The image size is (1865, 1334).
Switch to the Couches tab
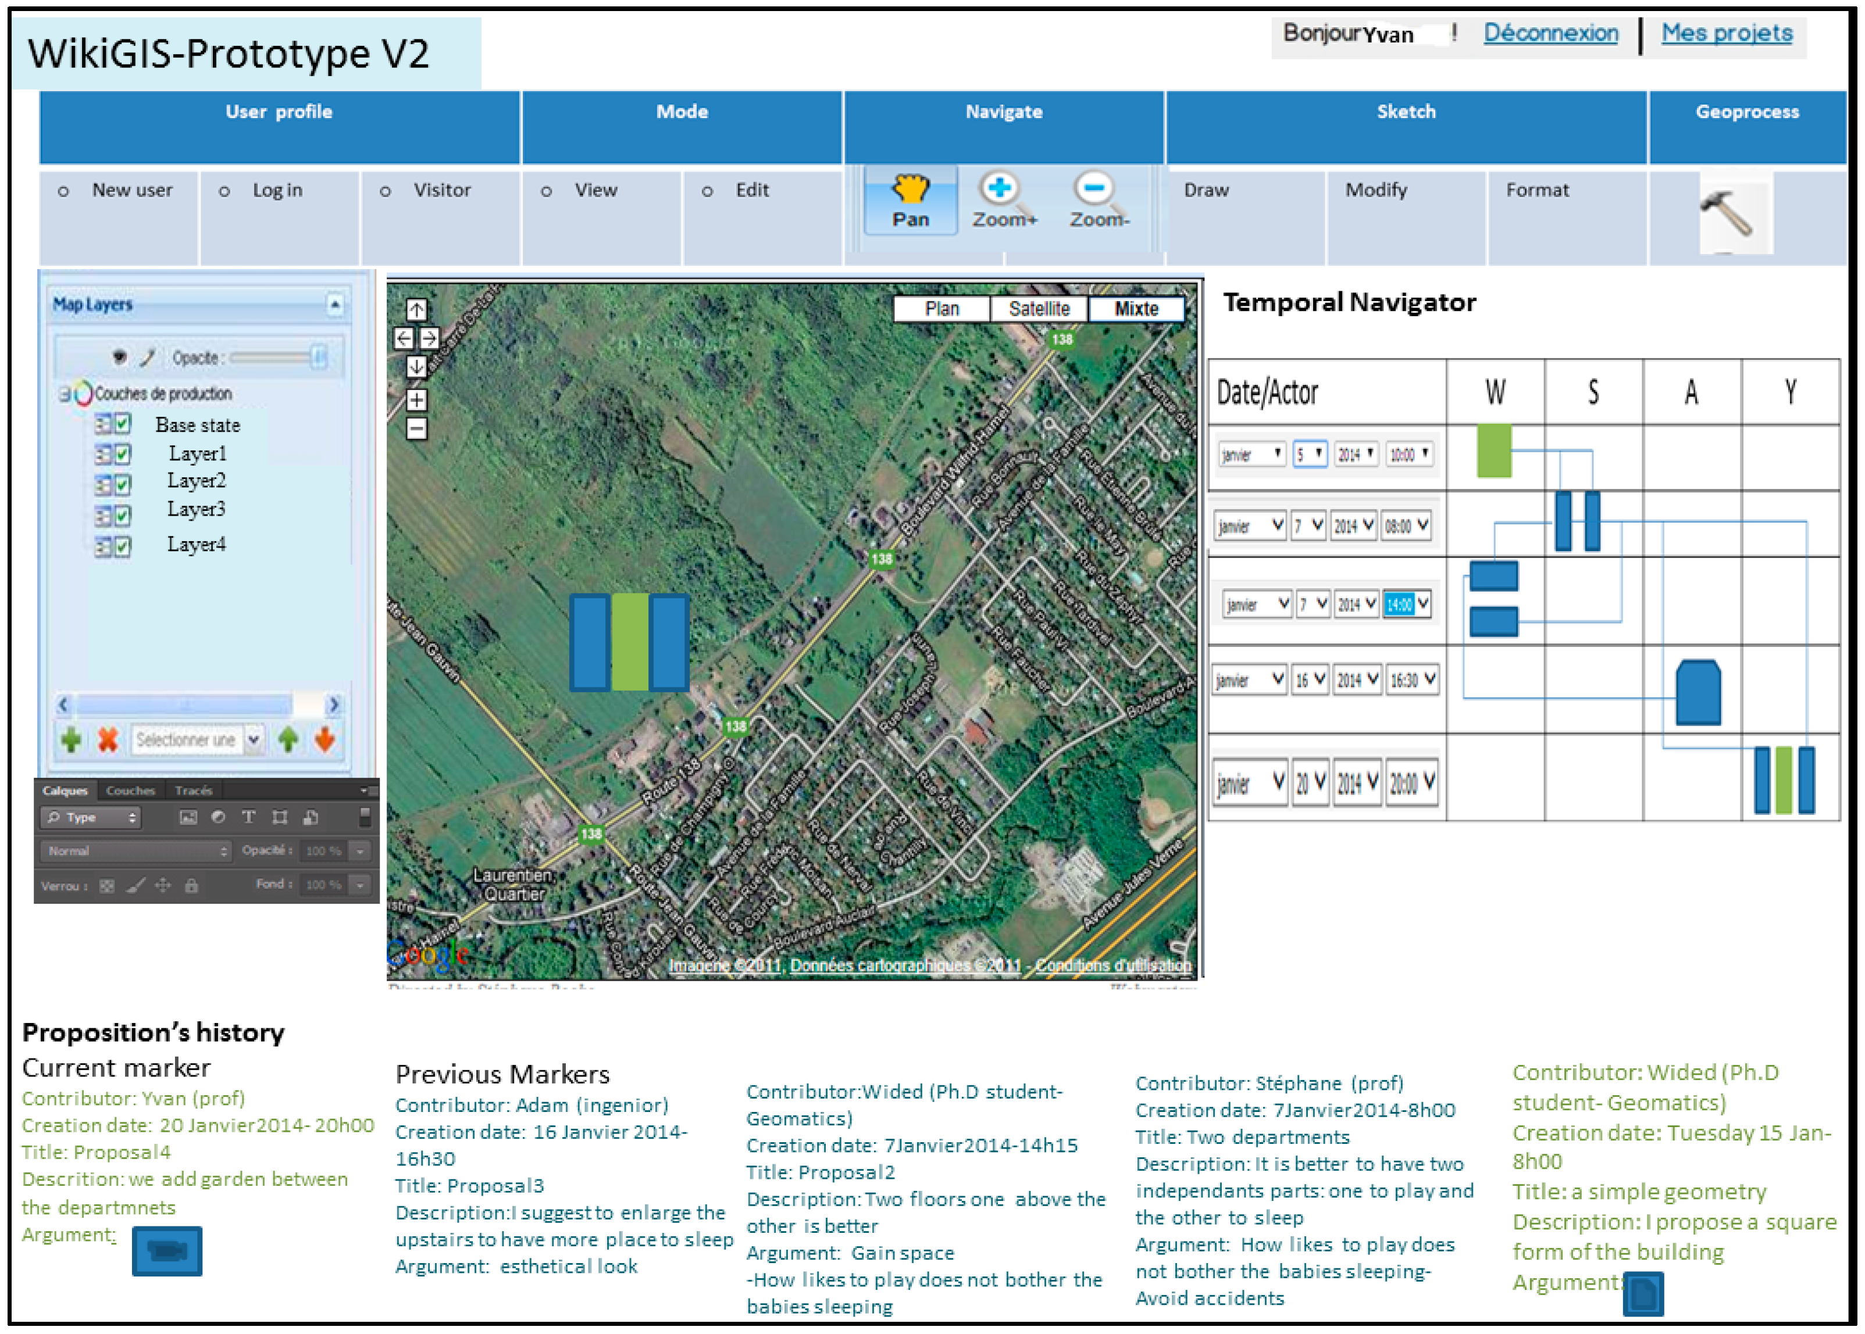(x=130, y=790)
